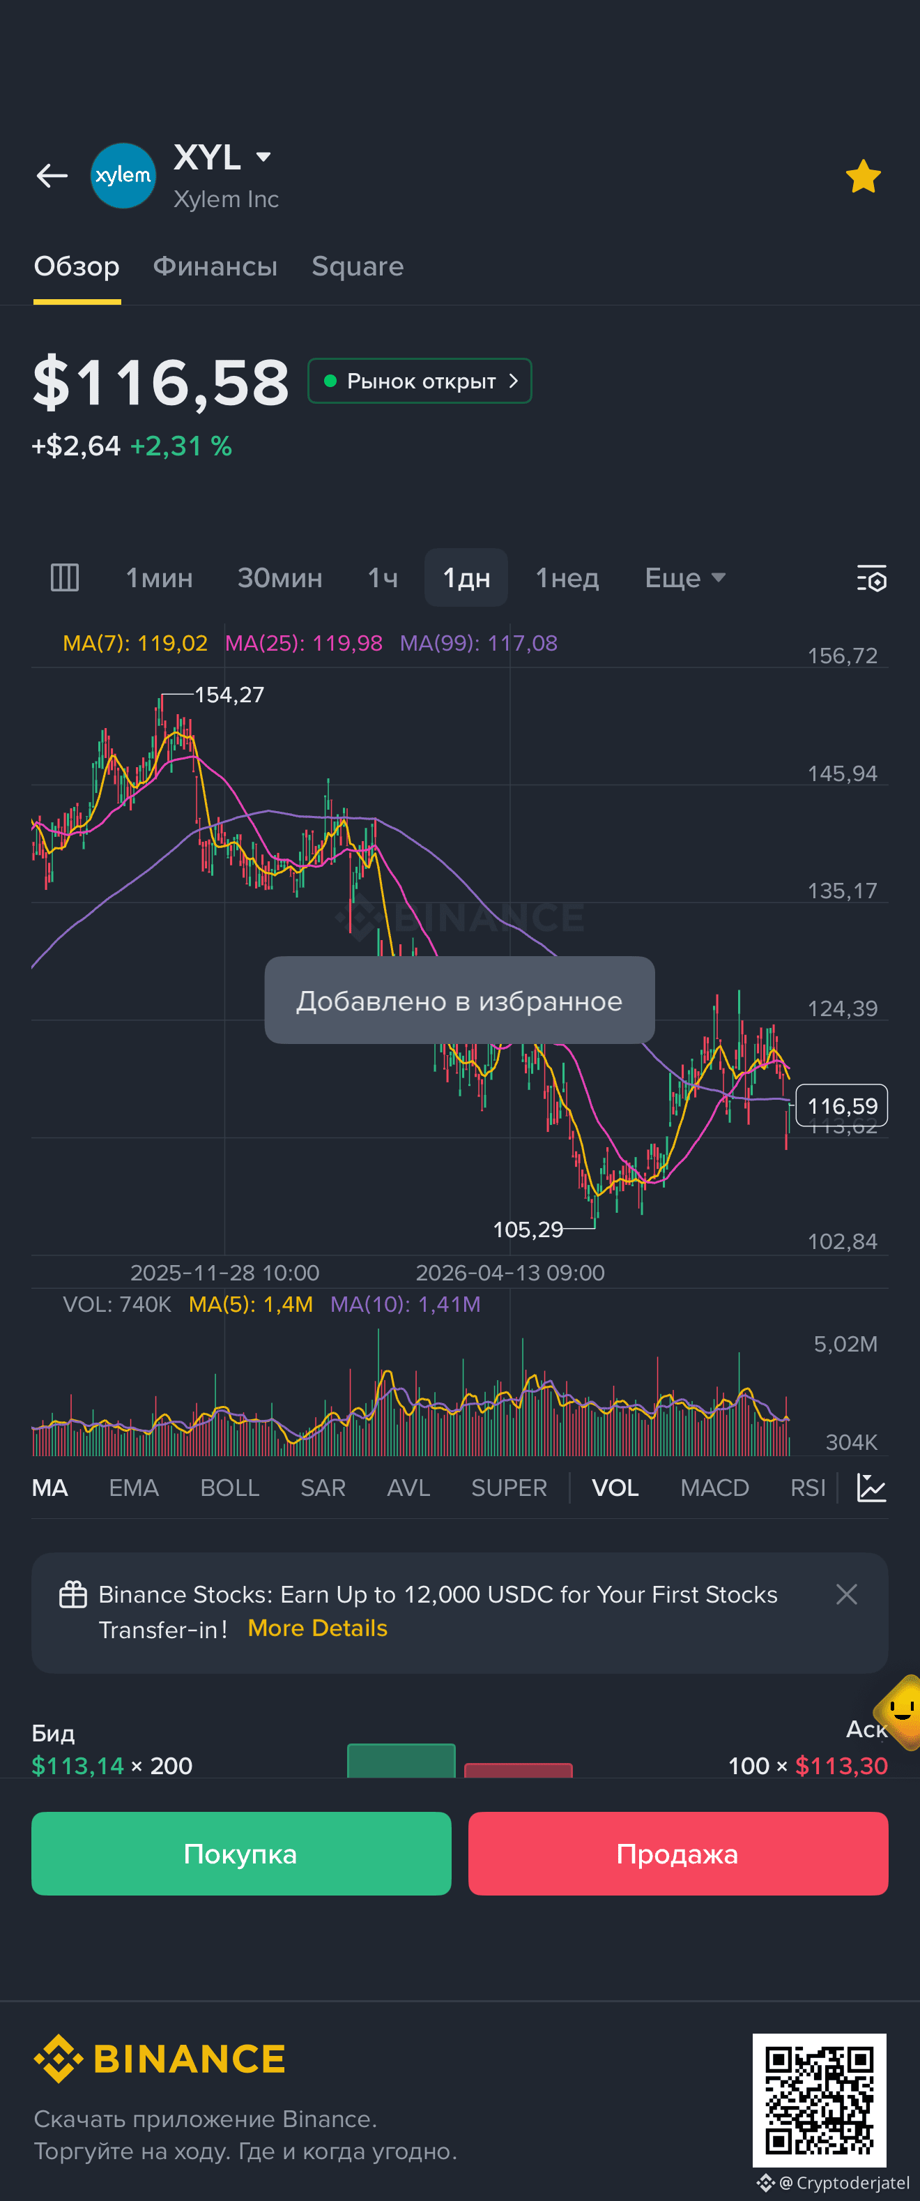Screen dimensions: 920x2201
Task: Expand the Еще timeframe dropdown
Action: 685,578
